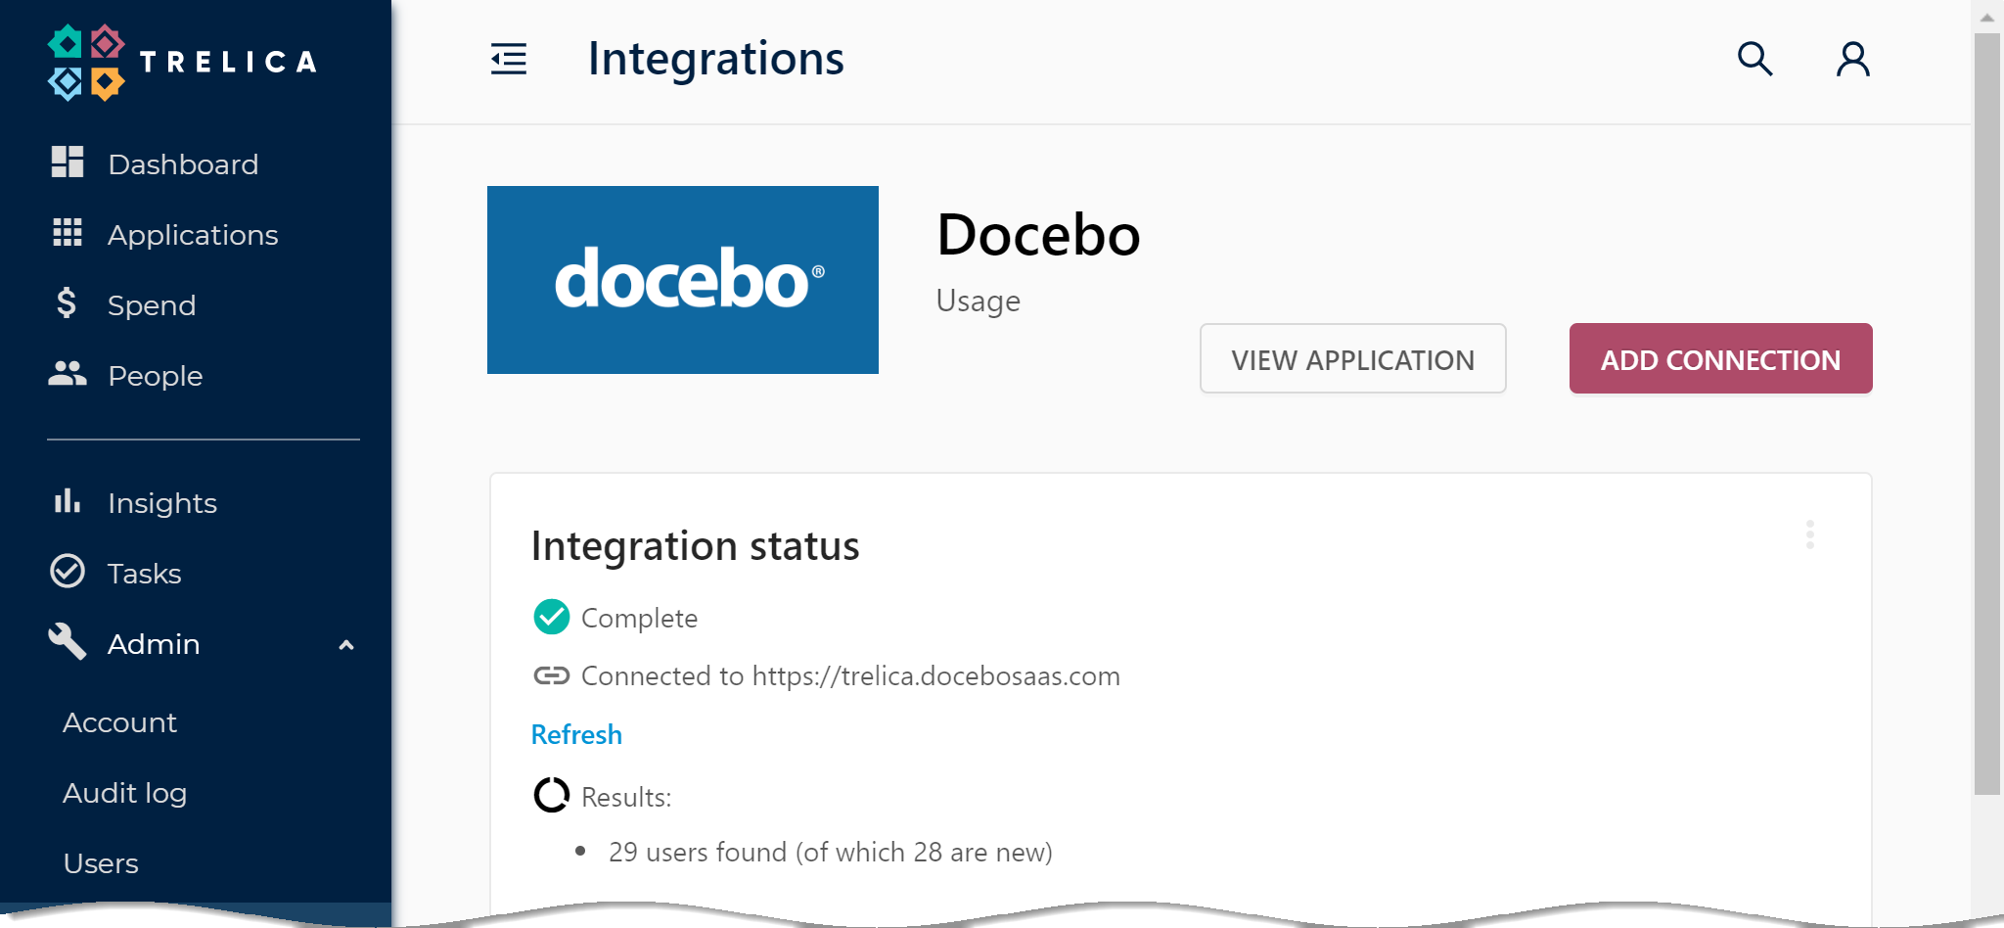This screenshot has width=2004, height=928.
Task: Collapse the Admin section chevron
Action: click(346, 645)
